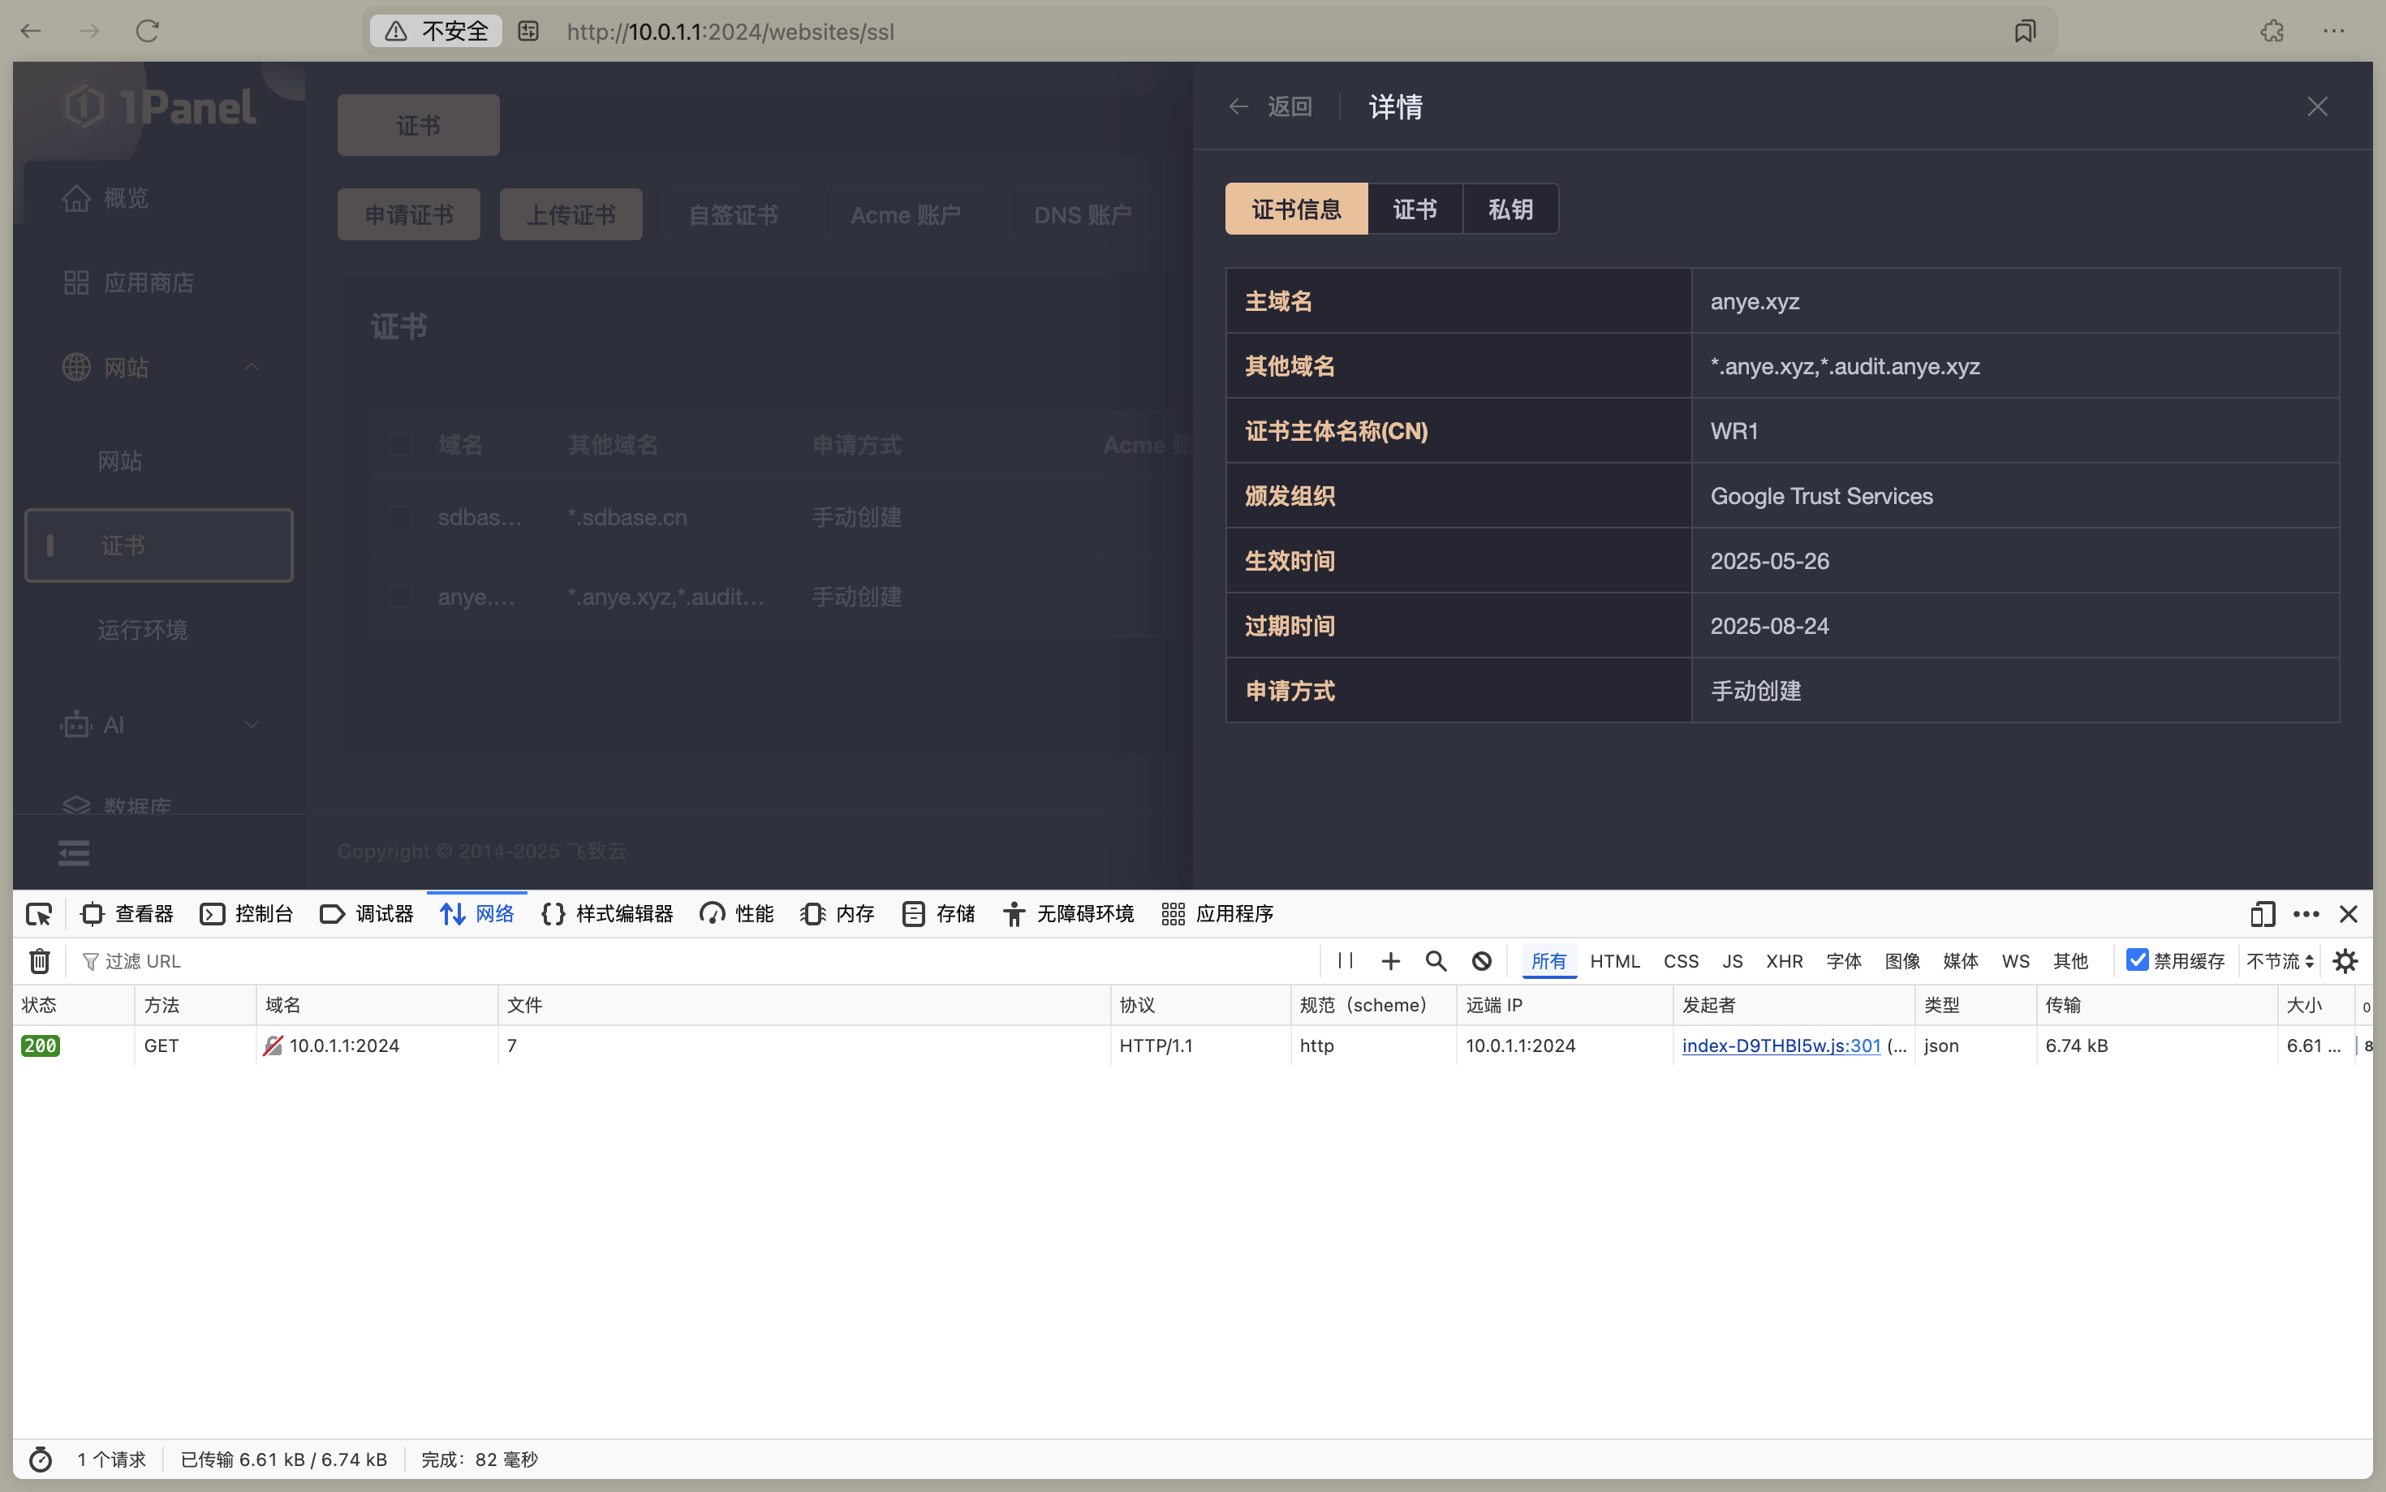
Task: Open the Acme 账户 button
Action: (x=906, y=214)
